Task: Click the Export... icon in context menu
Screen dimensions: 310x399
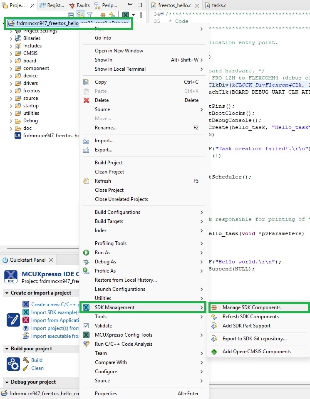Action: coord(86,150)
